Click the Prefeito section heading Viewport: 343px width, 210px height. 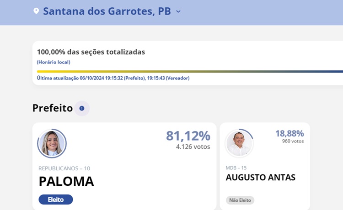[x=53, y=108]
